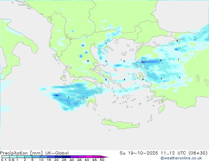The height and width of the screenshot is (161, 209).
Task: Click the legend label "35"
Action: (79, 160)
